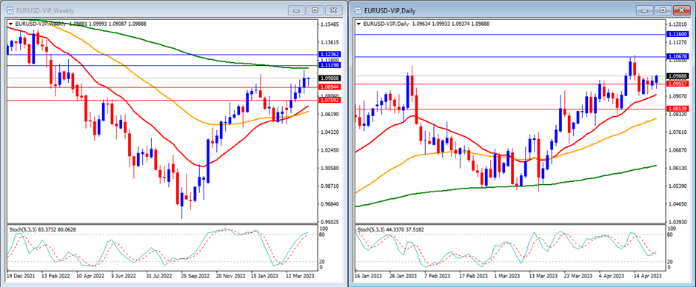Select the blue 1.11600 level label on the Daily chart
The height and width of the screenshot is (287, 696).
(x=677, y=34)
